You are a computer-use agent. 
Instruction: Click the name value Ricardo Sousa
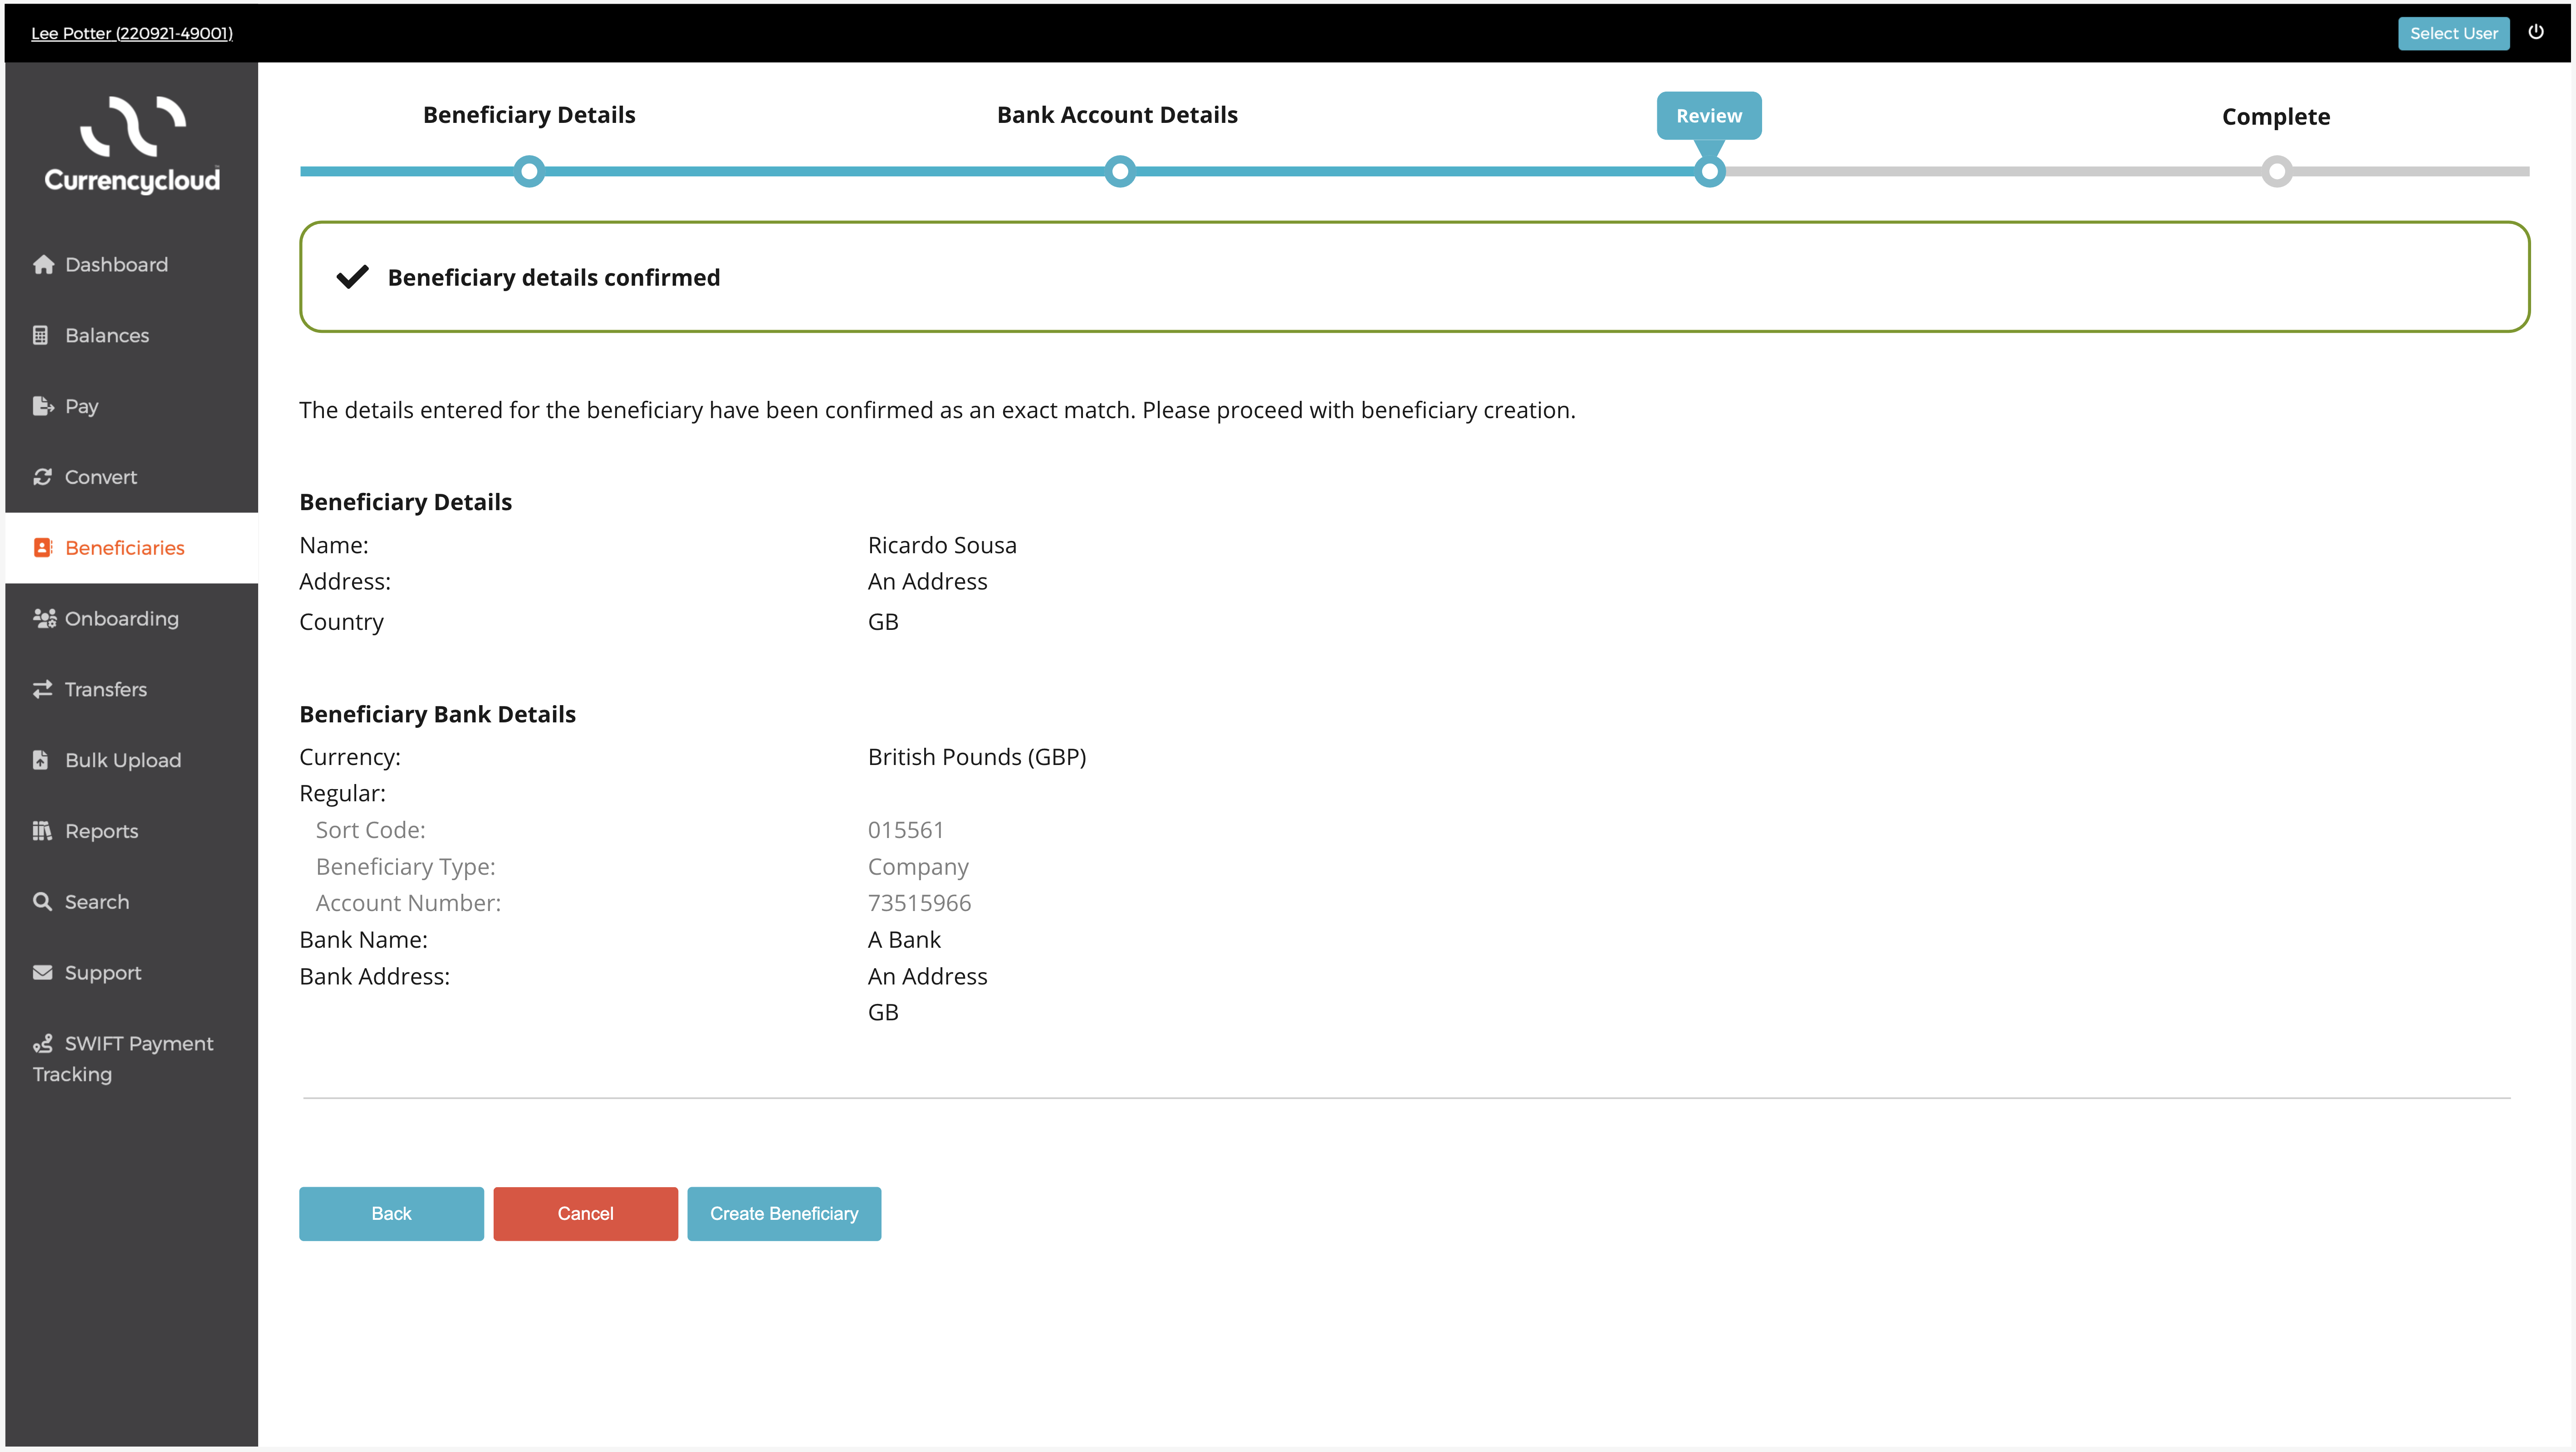click(x=942, y=545)
